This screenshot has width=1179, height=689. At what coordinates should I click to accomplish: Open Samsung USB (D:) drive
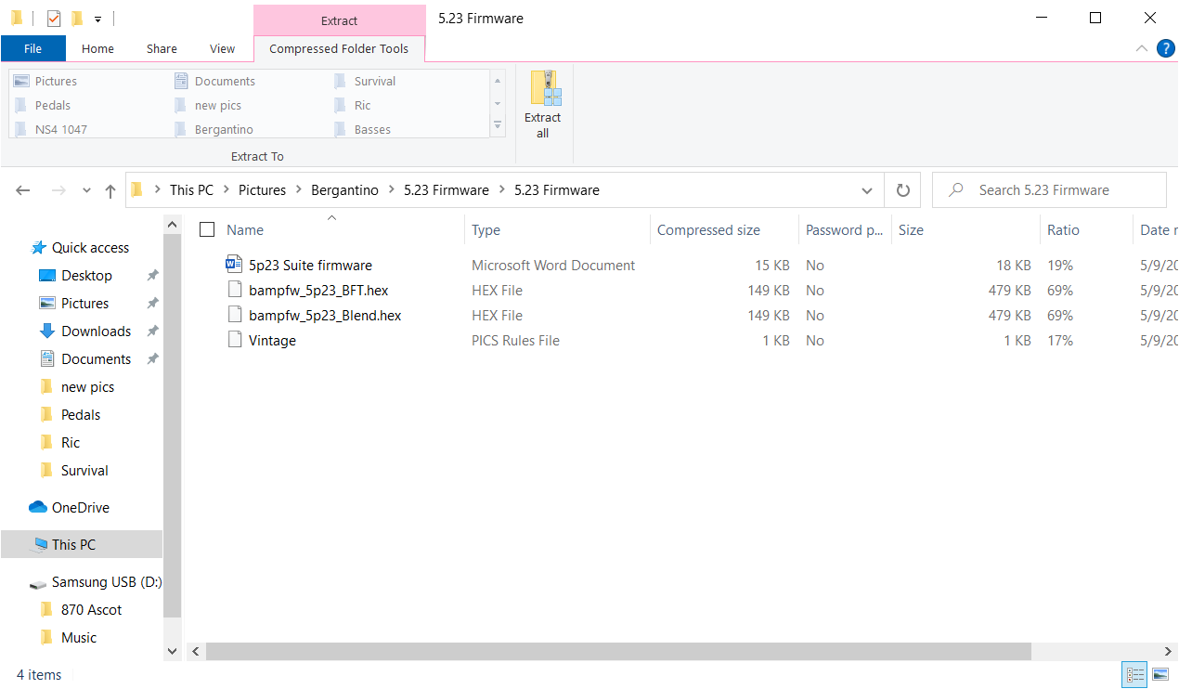coord(106,582)
